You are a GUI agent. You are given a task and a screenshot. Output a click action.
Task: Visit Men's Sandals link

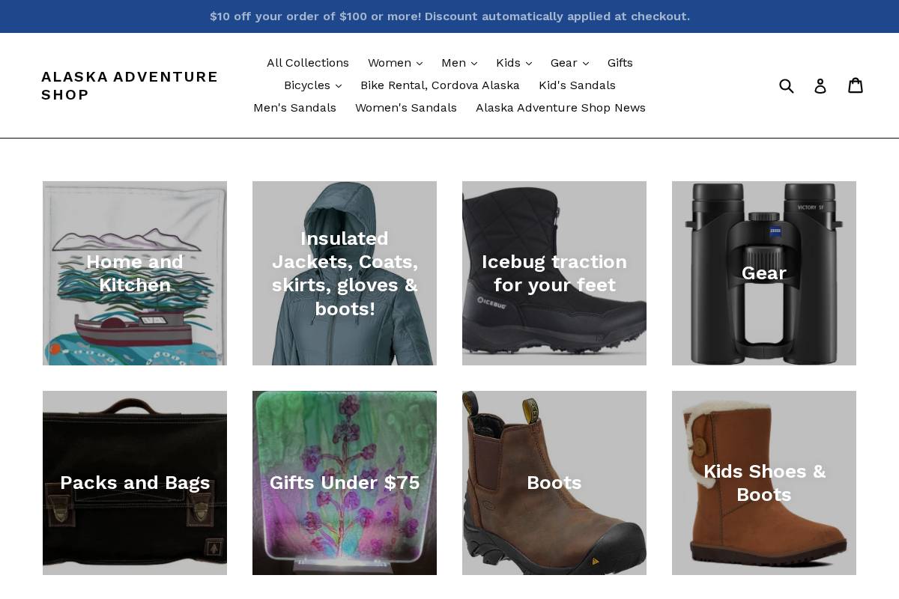click(294, 108)
